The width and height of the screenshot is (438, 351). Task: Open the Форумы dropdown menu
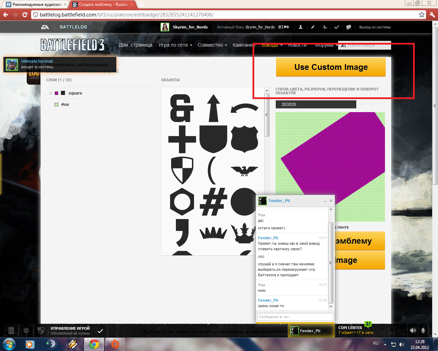326,45
